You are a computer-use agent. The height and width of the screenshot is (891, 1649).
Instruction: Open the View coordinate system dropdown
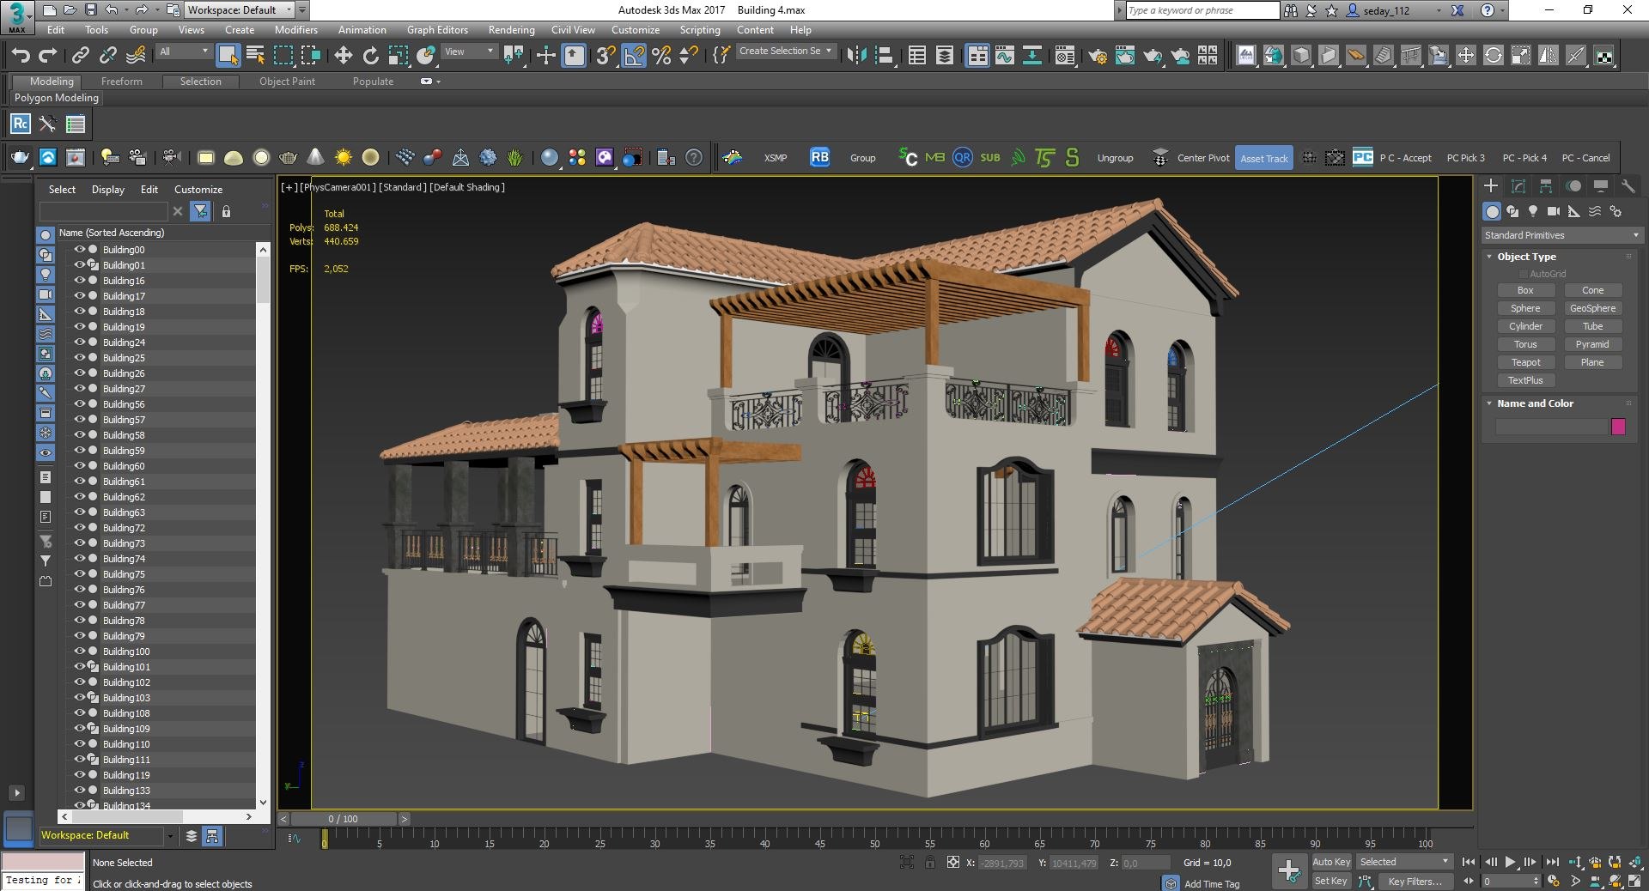tap(469, 52)
